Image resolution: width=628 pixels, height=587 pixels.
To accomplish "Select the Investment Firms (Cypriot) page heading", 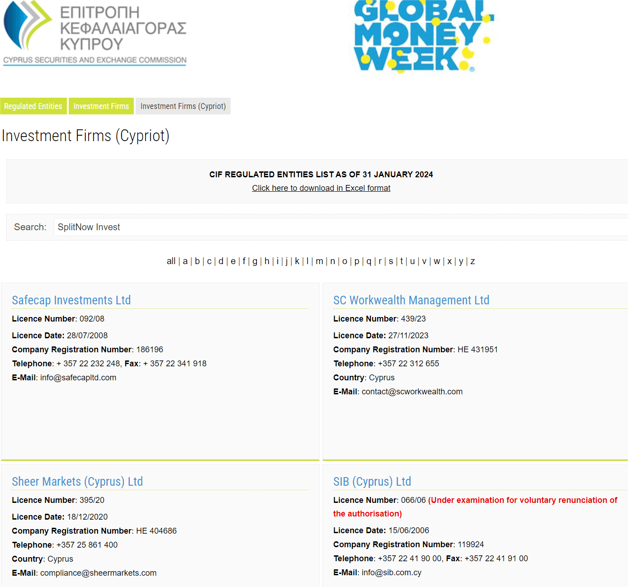I will pos(85,136).
